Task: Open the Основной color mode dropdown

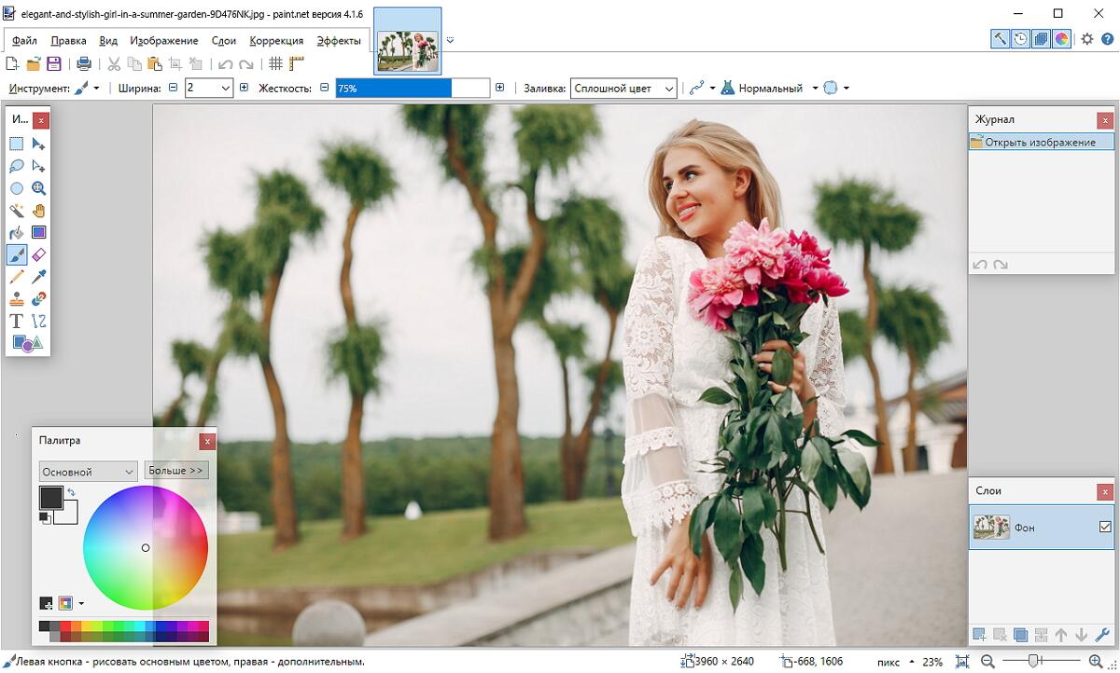Action: pyautogui.click(x=88, y=472)
